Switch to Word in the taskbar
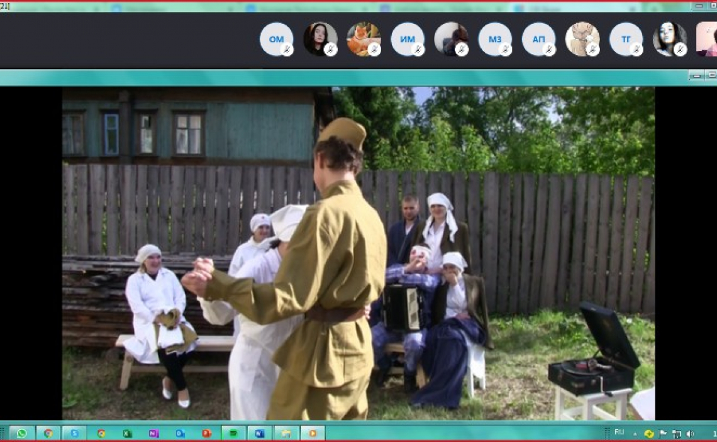Viewport: 717px width, 442px height. point(259,433)
